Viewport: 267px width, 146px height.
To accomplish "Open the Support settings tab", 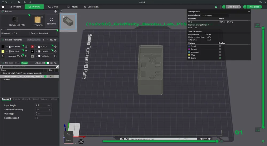I will coord(44,99).
